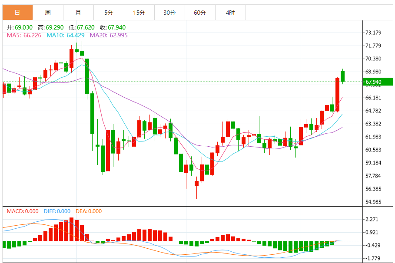The width and height of the screenshot is (395, 263).
Task: Click the -0.429 MACD axis label
Action: coord(373,245)
